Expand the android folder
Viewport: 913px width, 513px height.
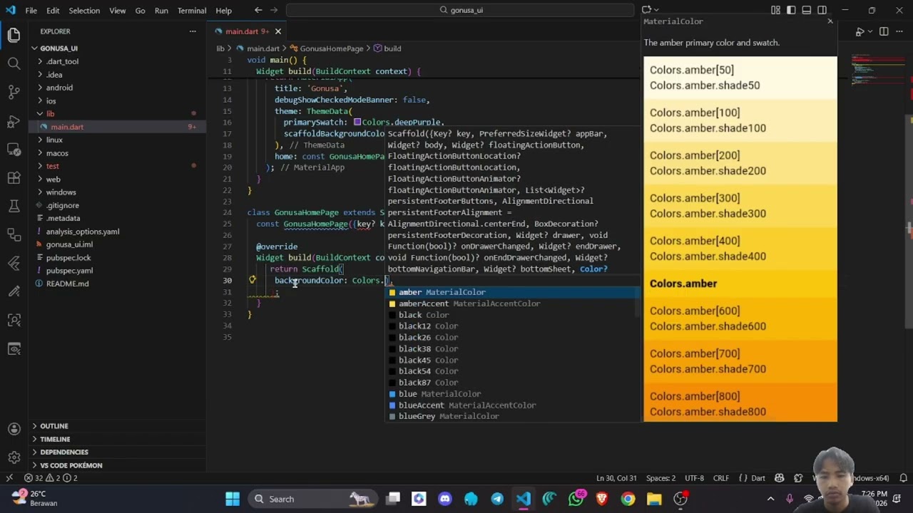point(59,88)
